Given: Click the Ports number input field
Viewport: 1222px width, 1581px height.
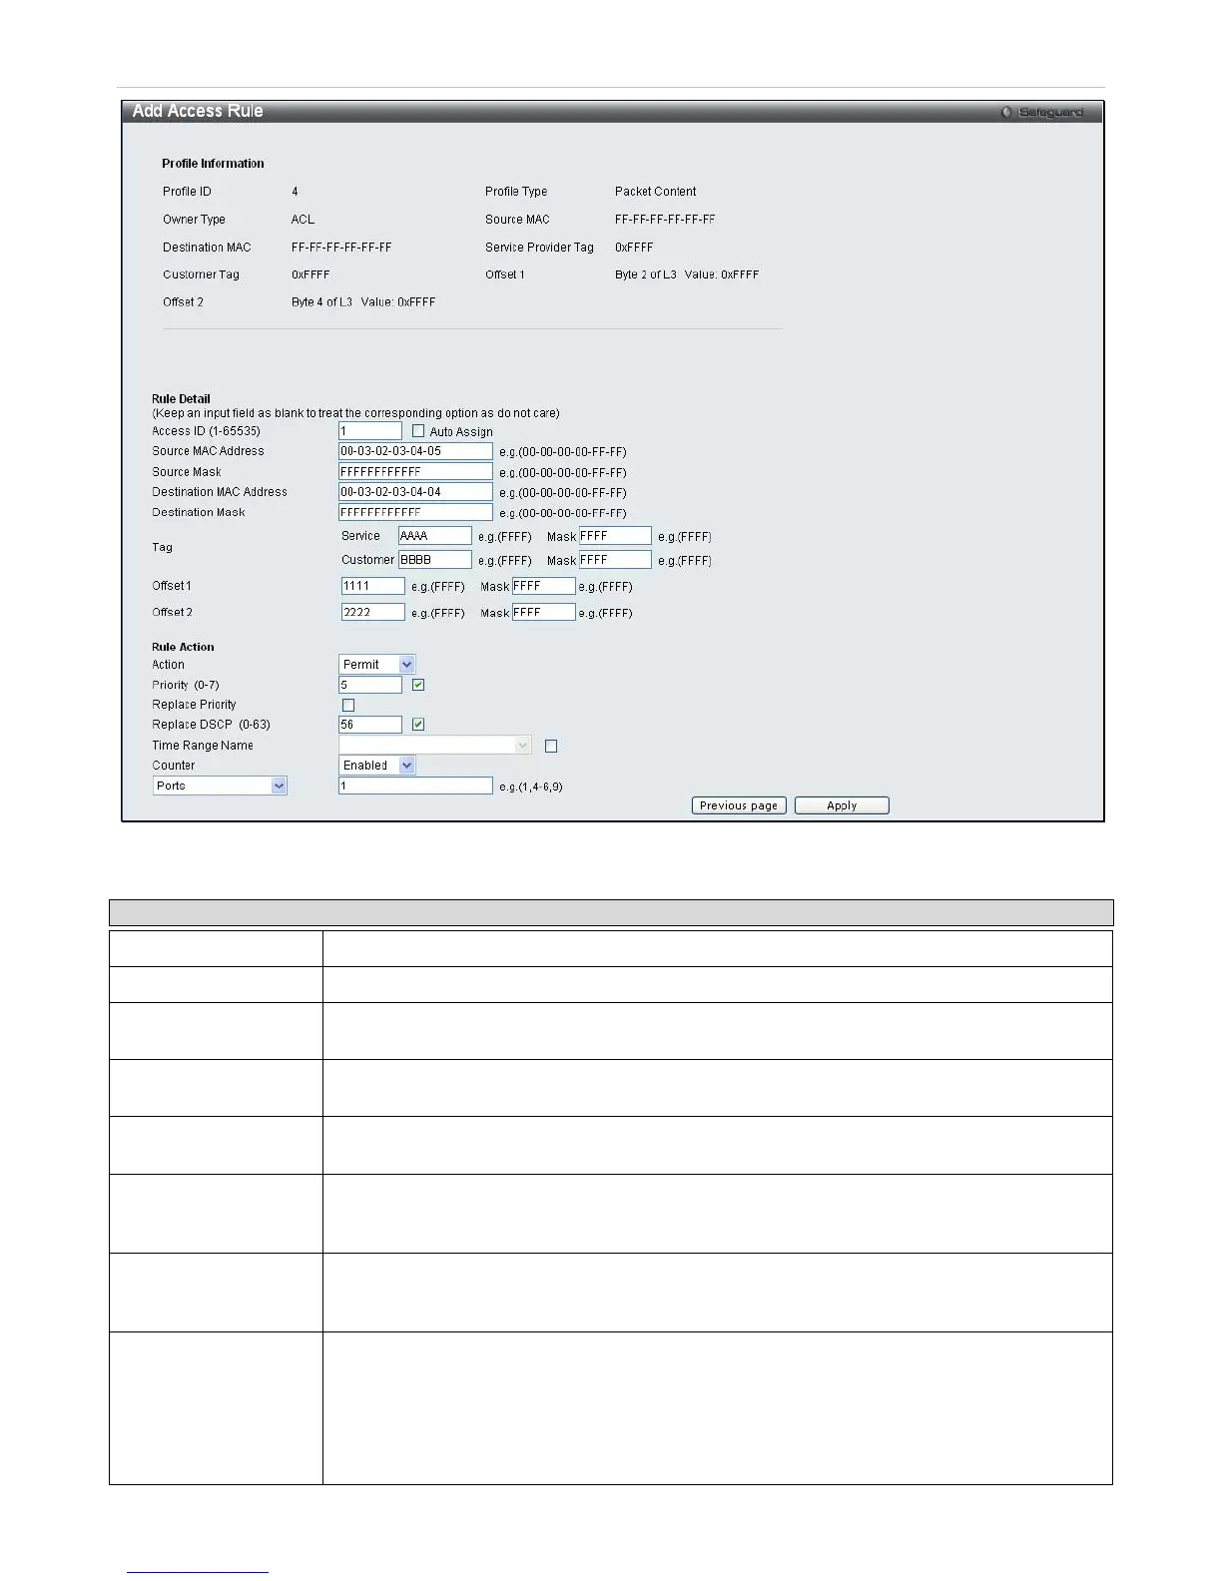Looking at the screenshot, I should pos(416,787).
